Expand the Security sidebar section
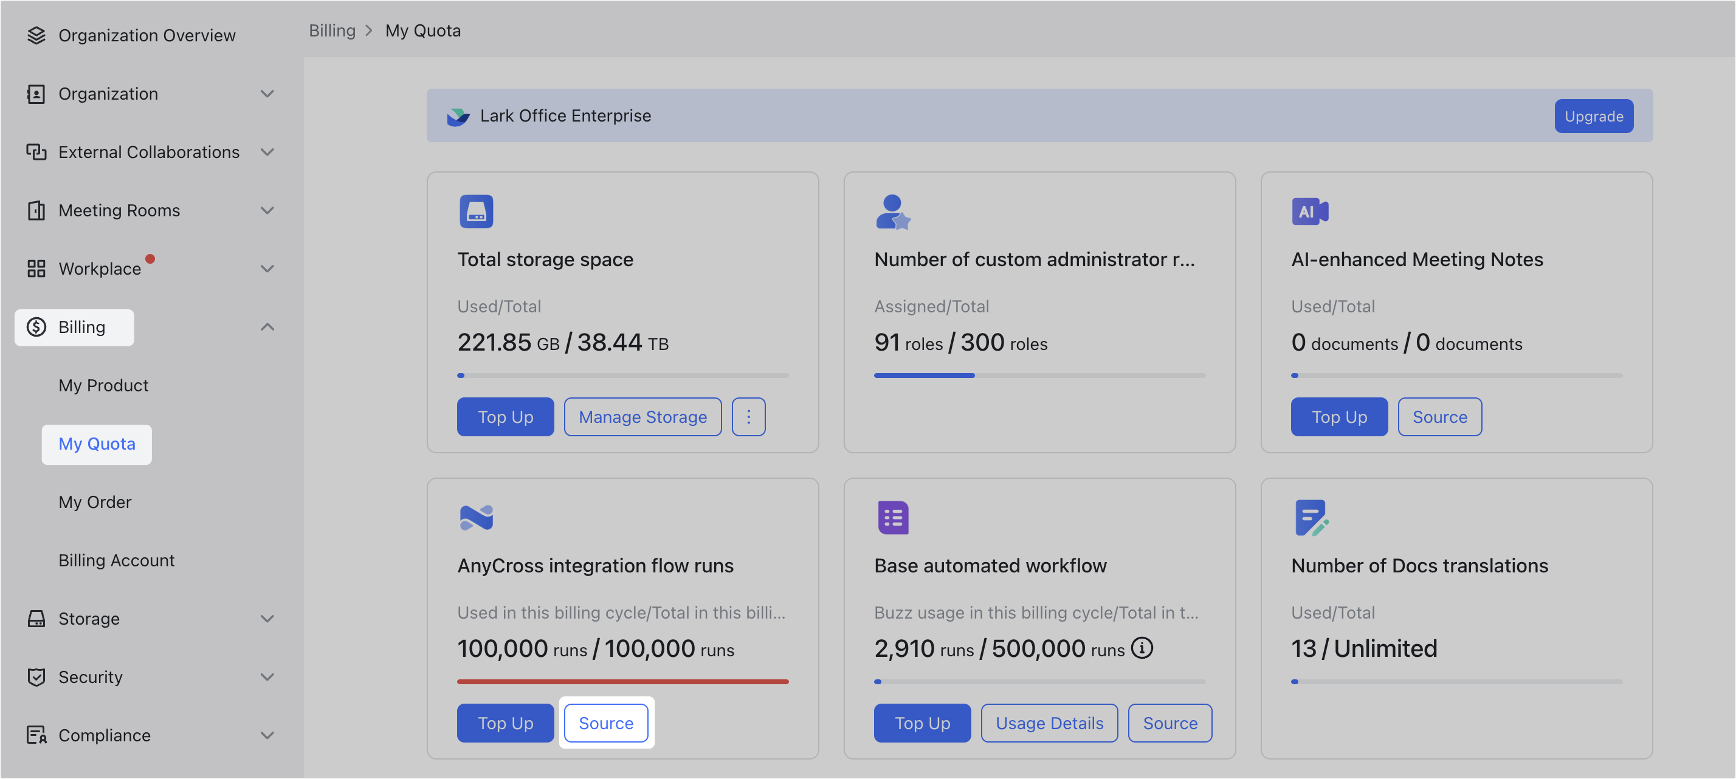Screen dimensions: 1736x779 (267, 676)
